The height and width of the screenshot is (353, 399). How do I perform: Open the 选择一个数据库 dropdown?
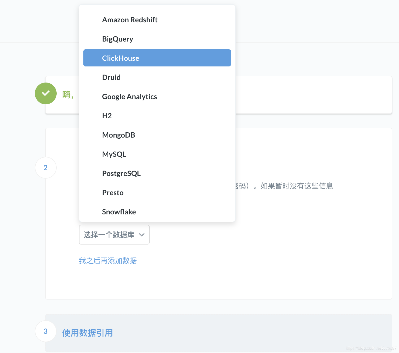(x=114, y=235)
